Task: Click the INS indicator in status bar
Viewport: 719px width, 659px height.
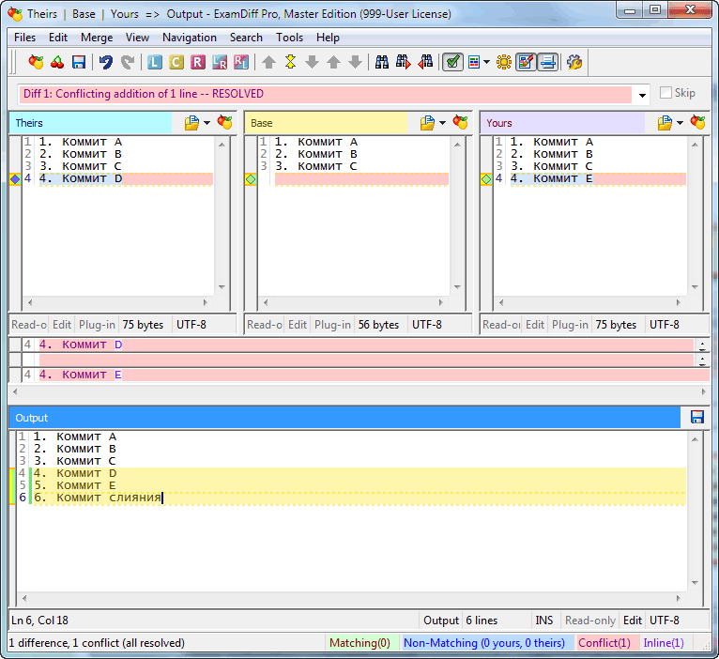Action: tap(544, 621)
